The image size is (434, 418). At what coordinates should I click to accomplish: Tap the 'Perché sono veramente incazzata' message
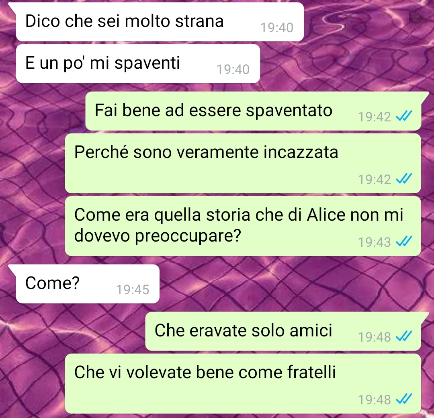(243, 163)
